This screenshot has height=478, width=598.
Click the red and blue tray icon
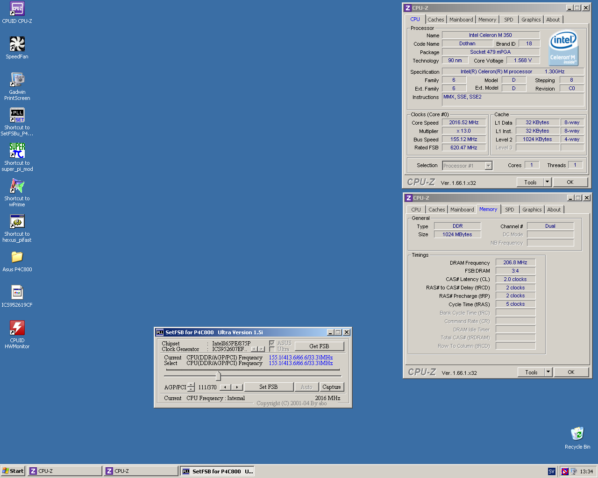pos(564,471)
